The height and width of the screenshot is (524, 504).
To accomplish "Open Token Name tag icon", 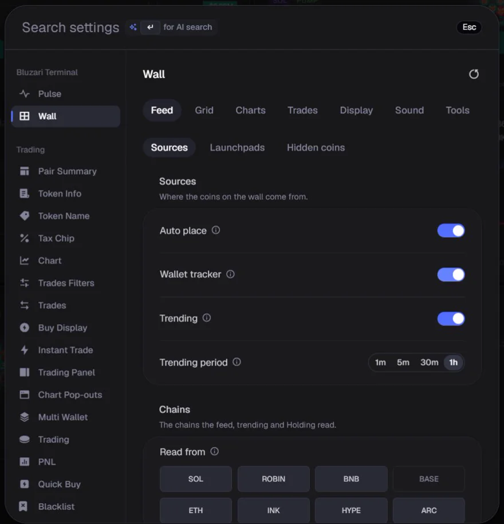I will [x=25, y=216].
